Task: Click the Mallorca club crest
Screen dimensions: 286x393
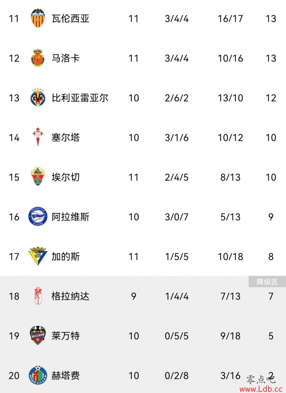Action: [x=38, y=58]
